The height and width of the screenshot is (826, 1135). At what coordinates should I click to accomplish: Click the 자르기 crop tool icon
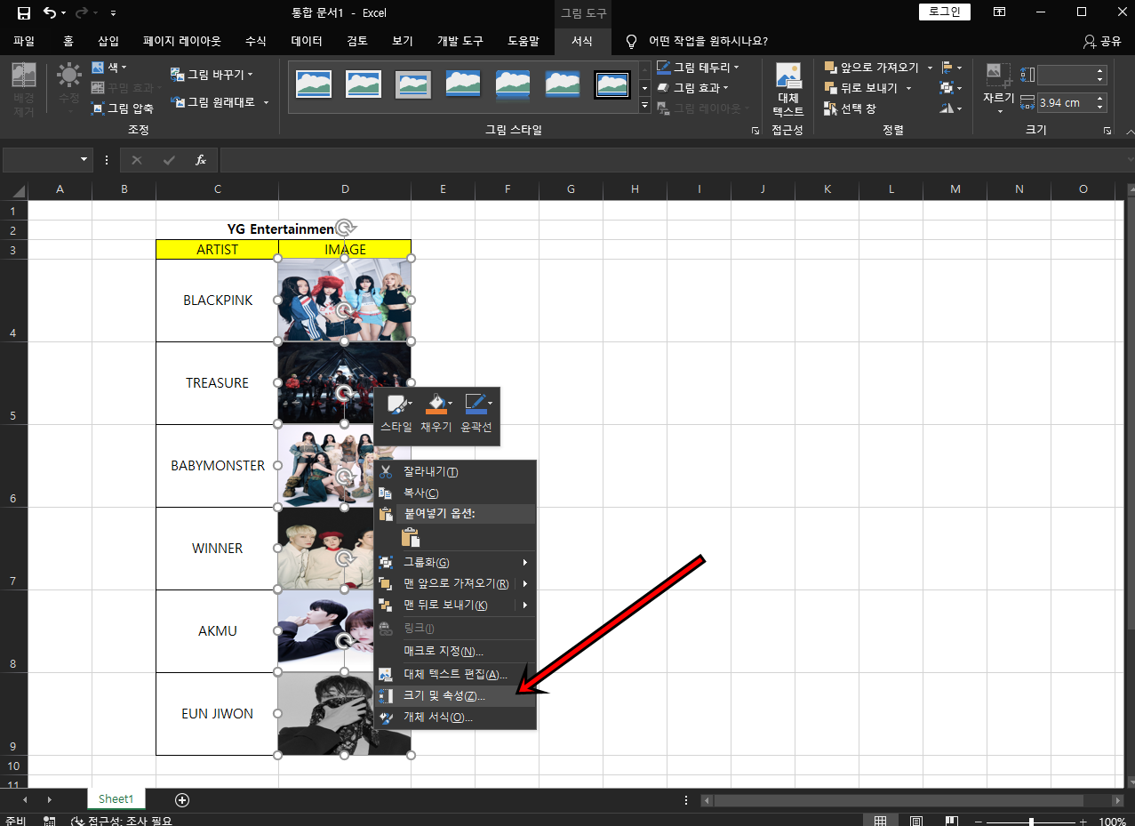coord(999,75)
